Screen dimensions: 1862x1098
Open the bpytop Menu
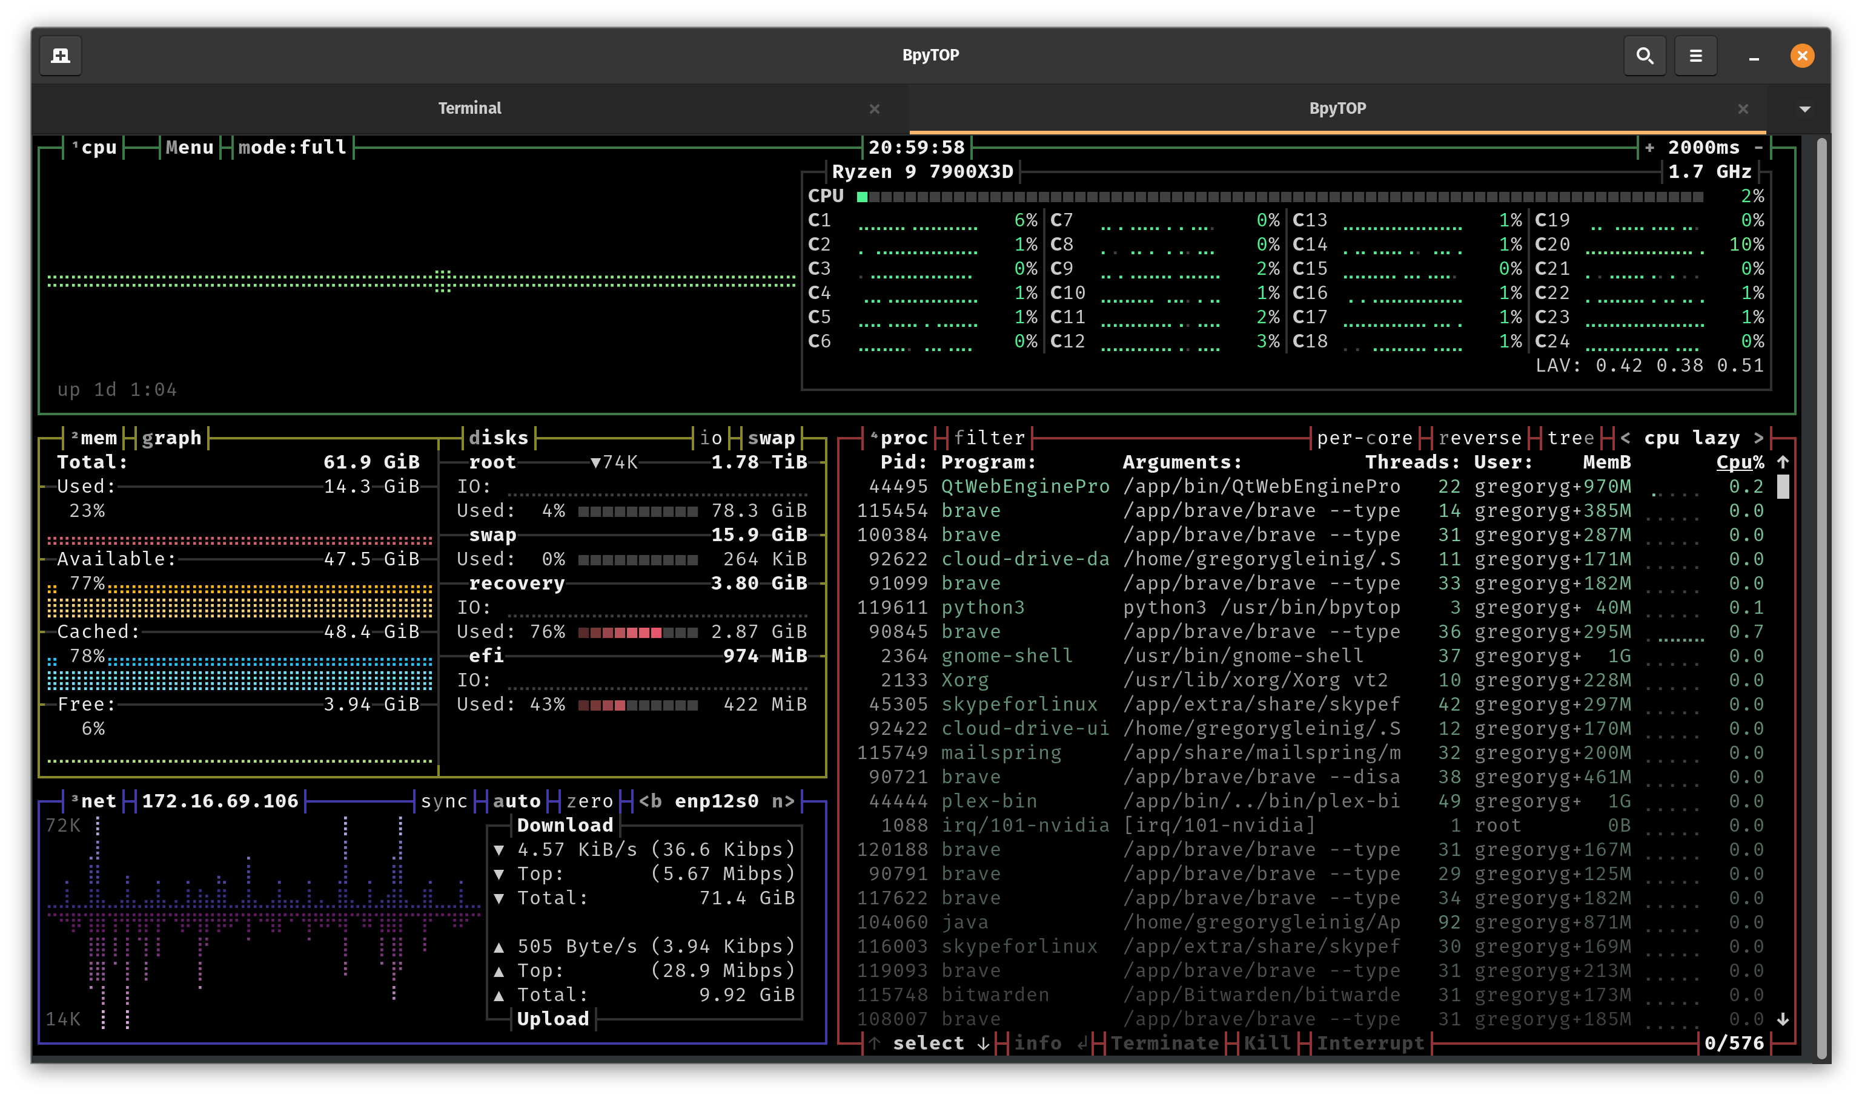190,148
